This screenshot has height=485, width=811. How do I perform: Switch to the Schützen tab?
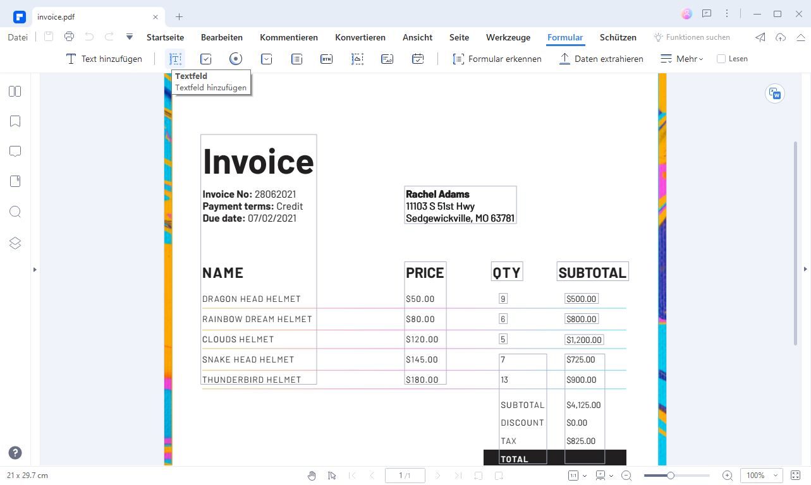(x=618, y=37)
